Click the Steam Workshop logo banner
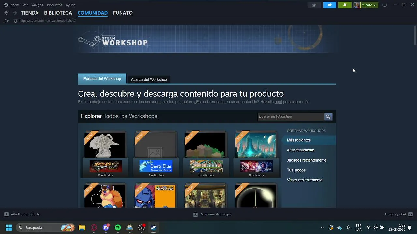The image size is (417, 234). click(113, 41)
